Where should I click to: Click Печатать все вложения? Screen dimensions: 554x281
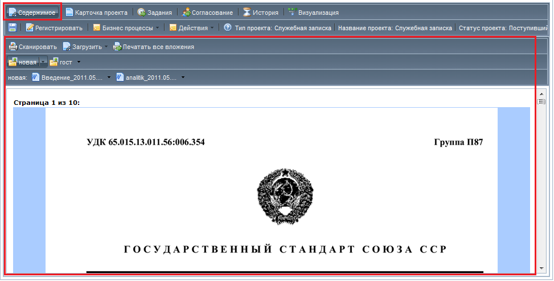153,47
